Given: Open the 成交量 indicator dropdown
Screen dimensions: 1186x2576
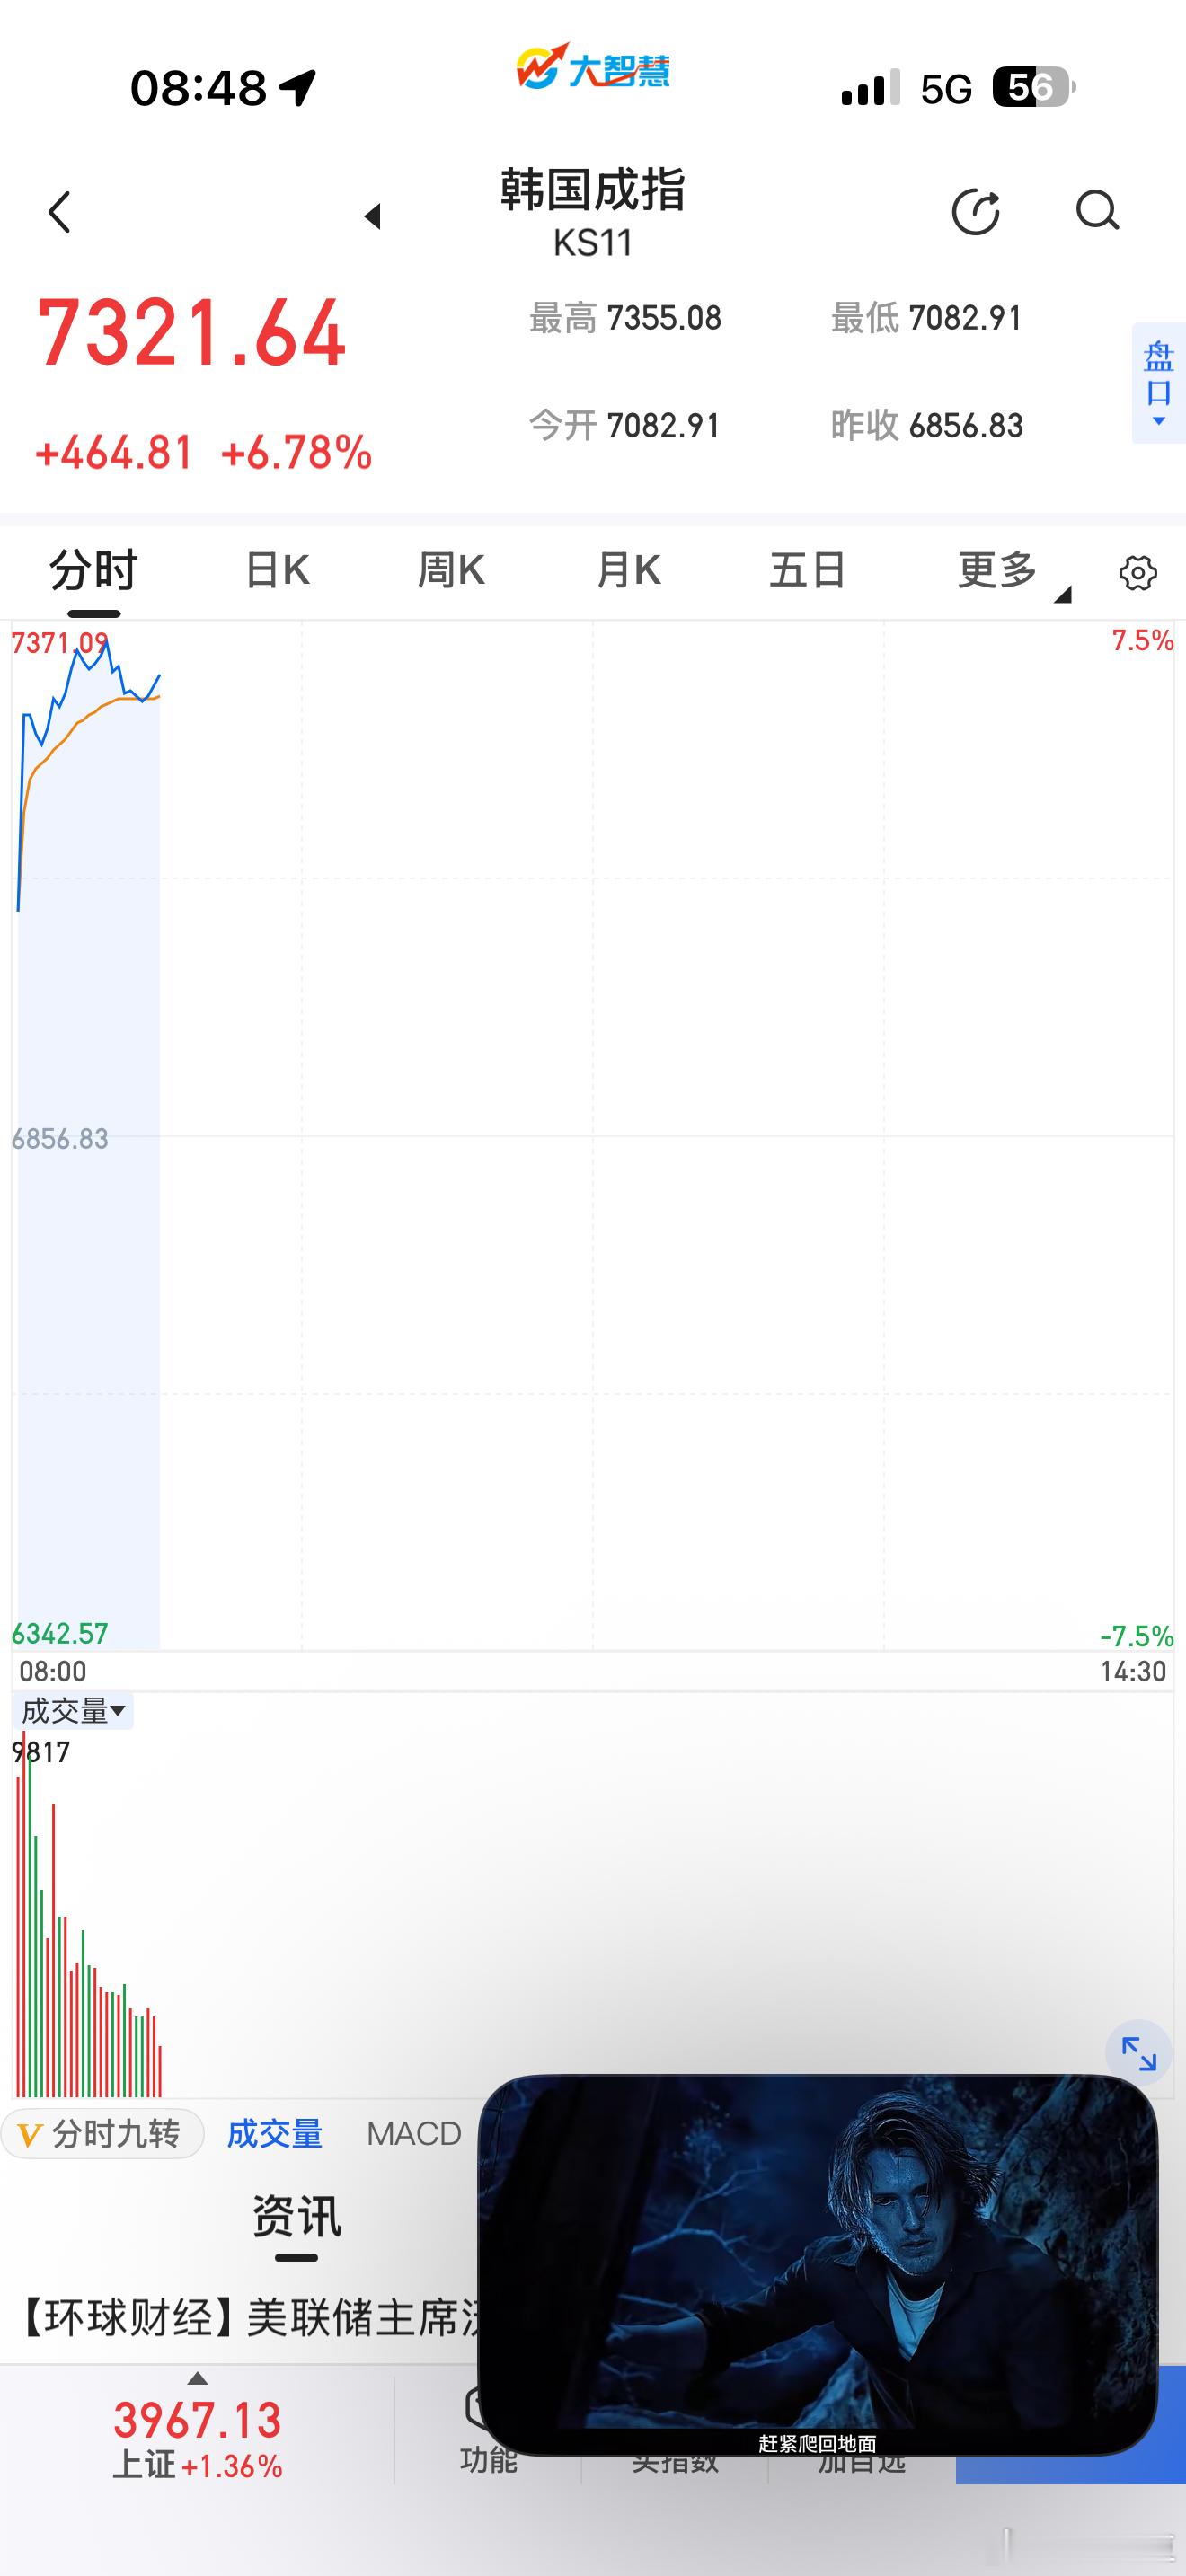Looking at the screenshot, I should (74, 1711).
